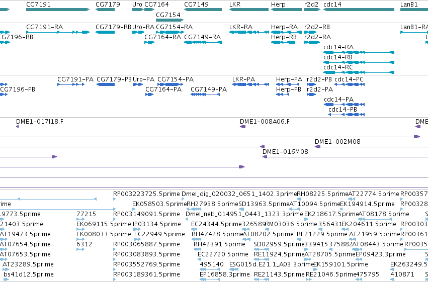
Task: Open the AT23289.5prime EST
Action: (6, 269)
